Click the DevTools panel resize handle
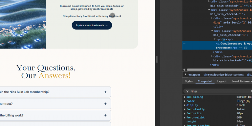252x126 pixels. point(157,59)
